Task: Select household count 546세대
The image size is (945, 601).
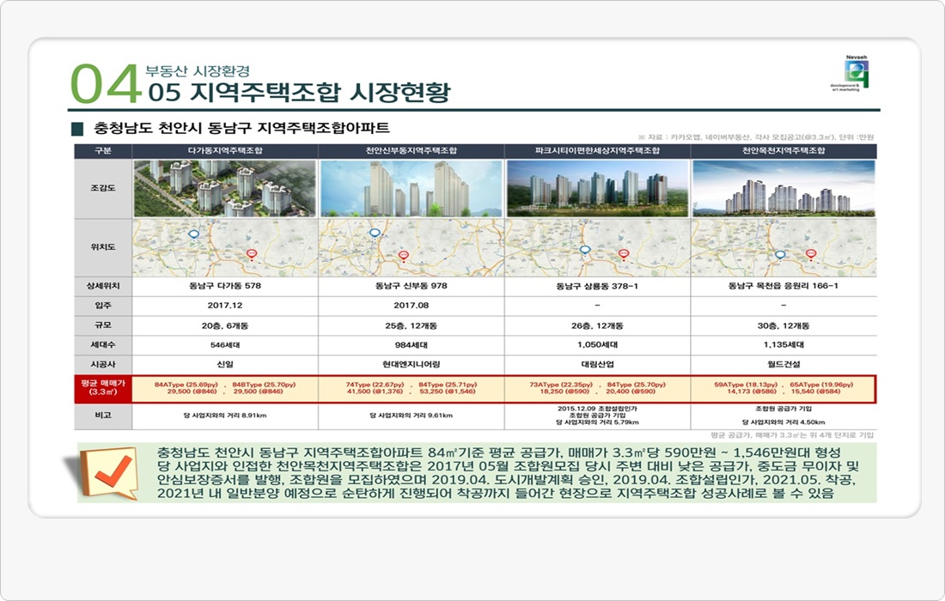Action: 225,345
